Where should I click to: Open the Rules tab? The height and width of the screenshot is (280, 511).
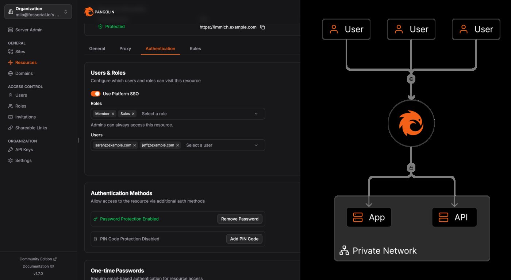point(195,48)
